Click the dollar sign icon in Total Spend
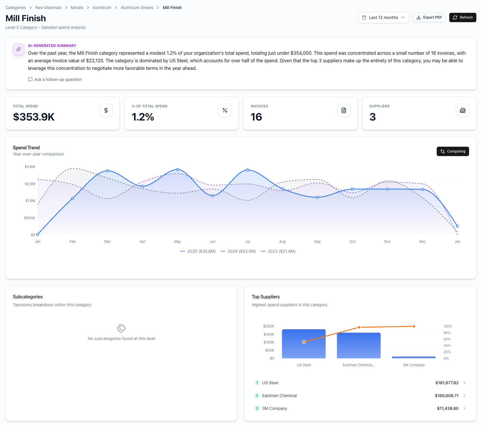Screen dimensions: 481x425 pyautogui.click(x=106, y=110)
